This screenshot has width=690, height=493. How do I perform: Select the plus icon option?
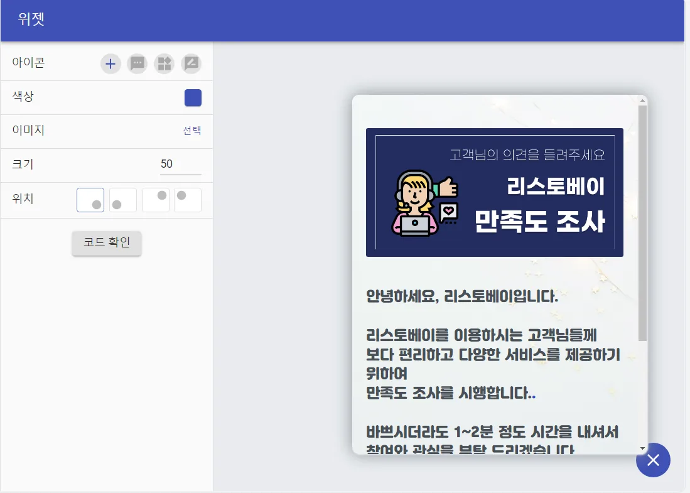pyautogui.click(x=111, y=64)
